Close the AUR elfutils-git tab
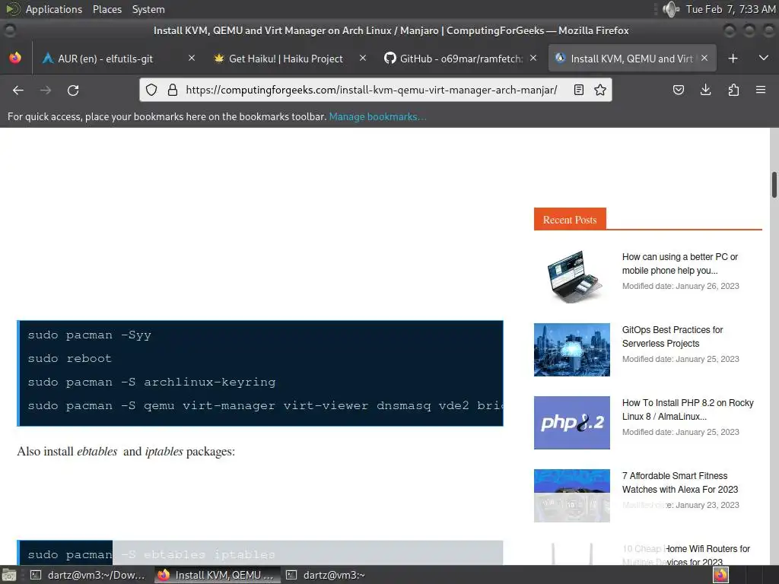This screenshot has height=584, width=779. [191, 58]
